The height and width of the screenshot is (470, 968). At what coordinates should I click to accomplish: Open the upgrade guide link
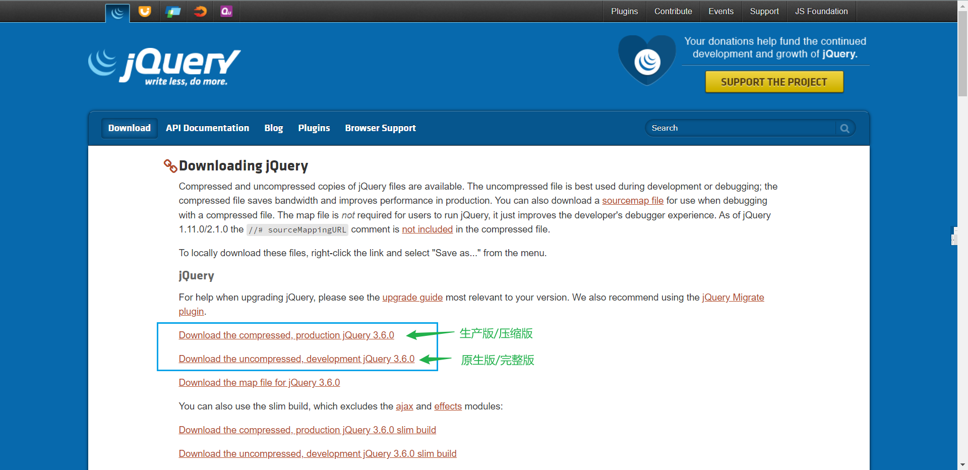pyautogui.click(x=412, y=298)
